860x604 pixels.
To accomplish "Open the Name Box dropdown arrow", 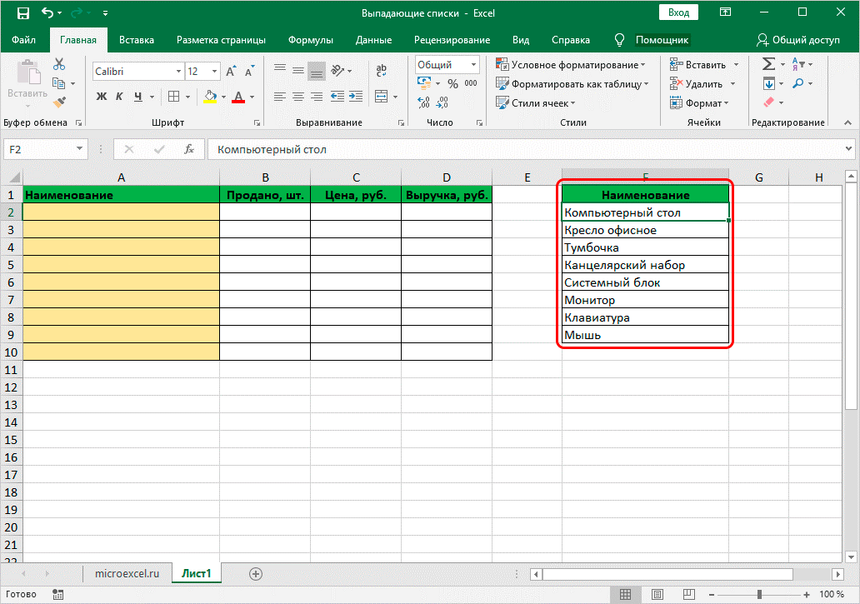I will pyautogui.click(x=80, y=150).
